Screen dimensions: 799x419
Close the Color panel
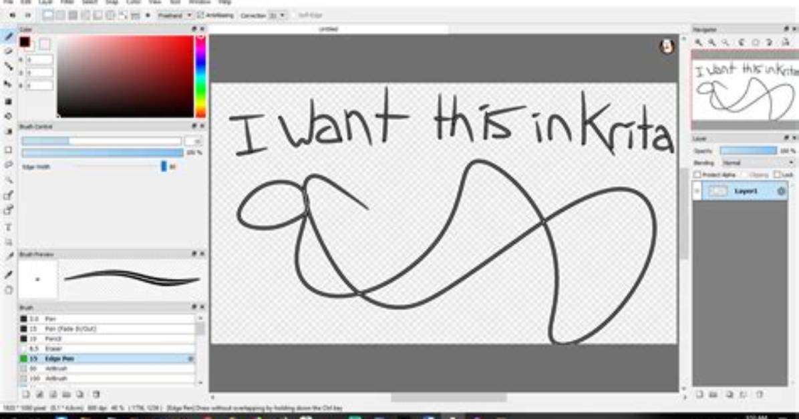pos(202,29)
